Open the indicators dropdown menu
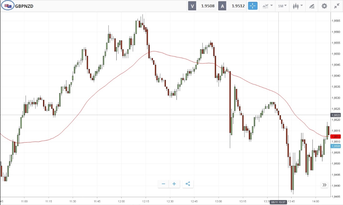Viewport: 343px width, 205px height. pos(268,6)
